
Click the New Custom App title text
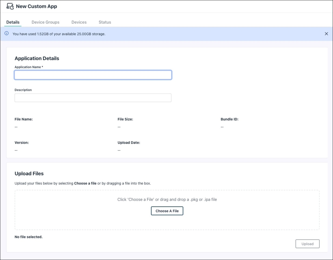point(36,6)
